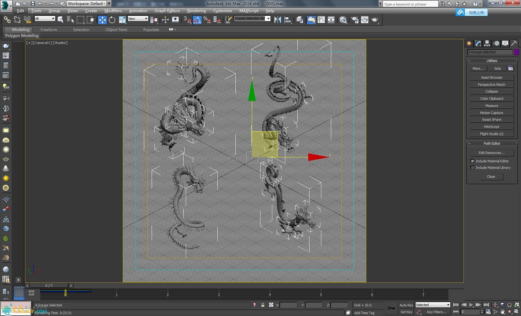
Task: Open the Graph Editors menu
Action: pyautogui.click(x=167, y=11)
